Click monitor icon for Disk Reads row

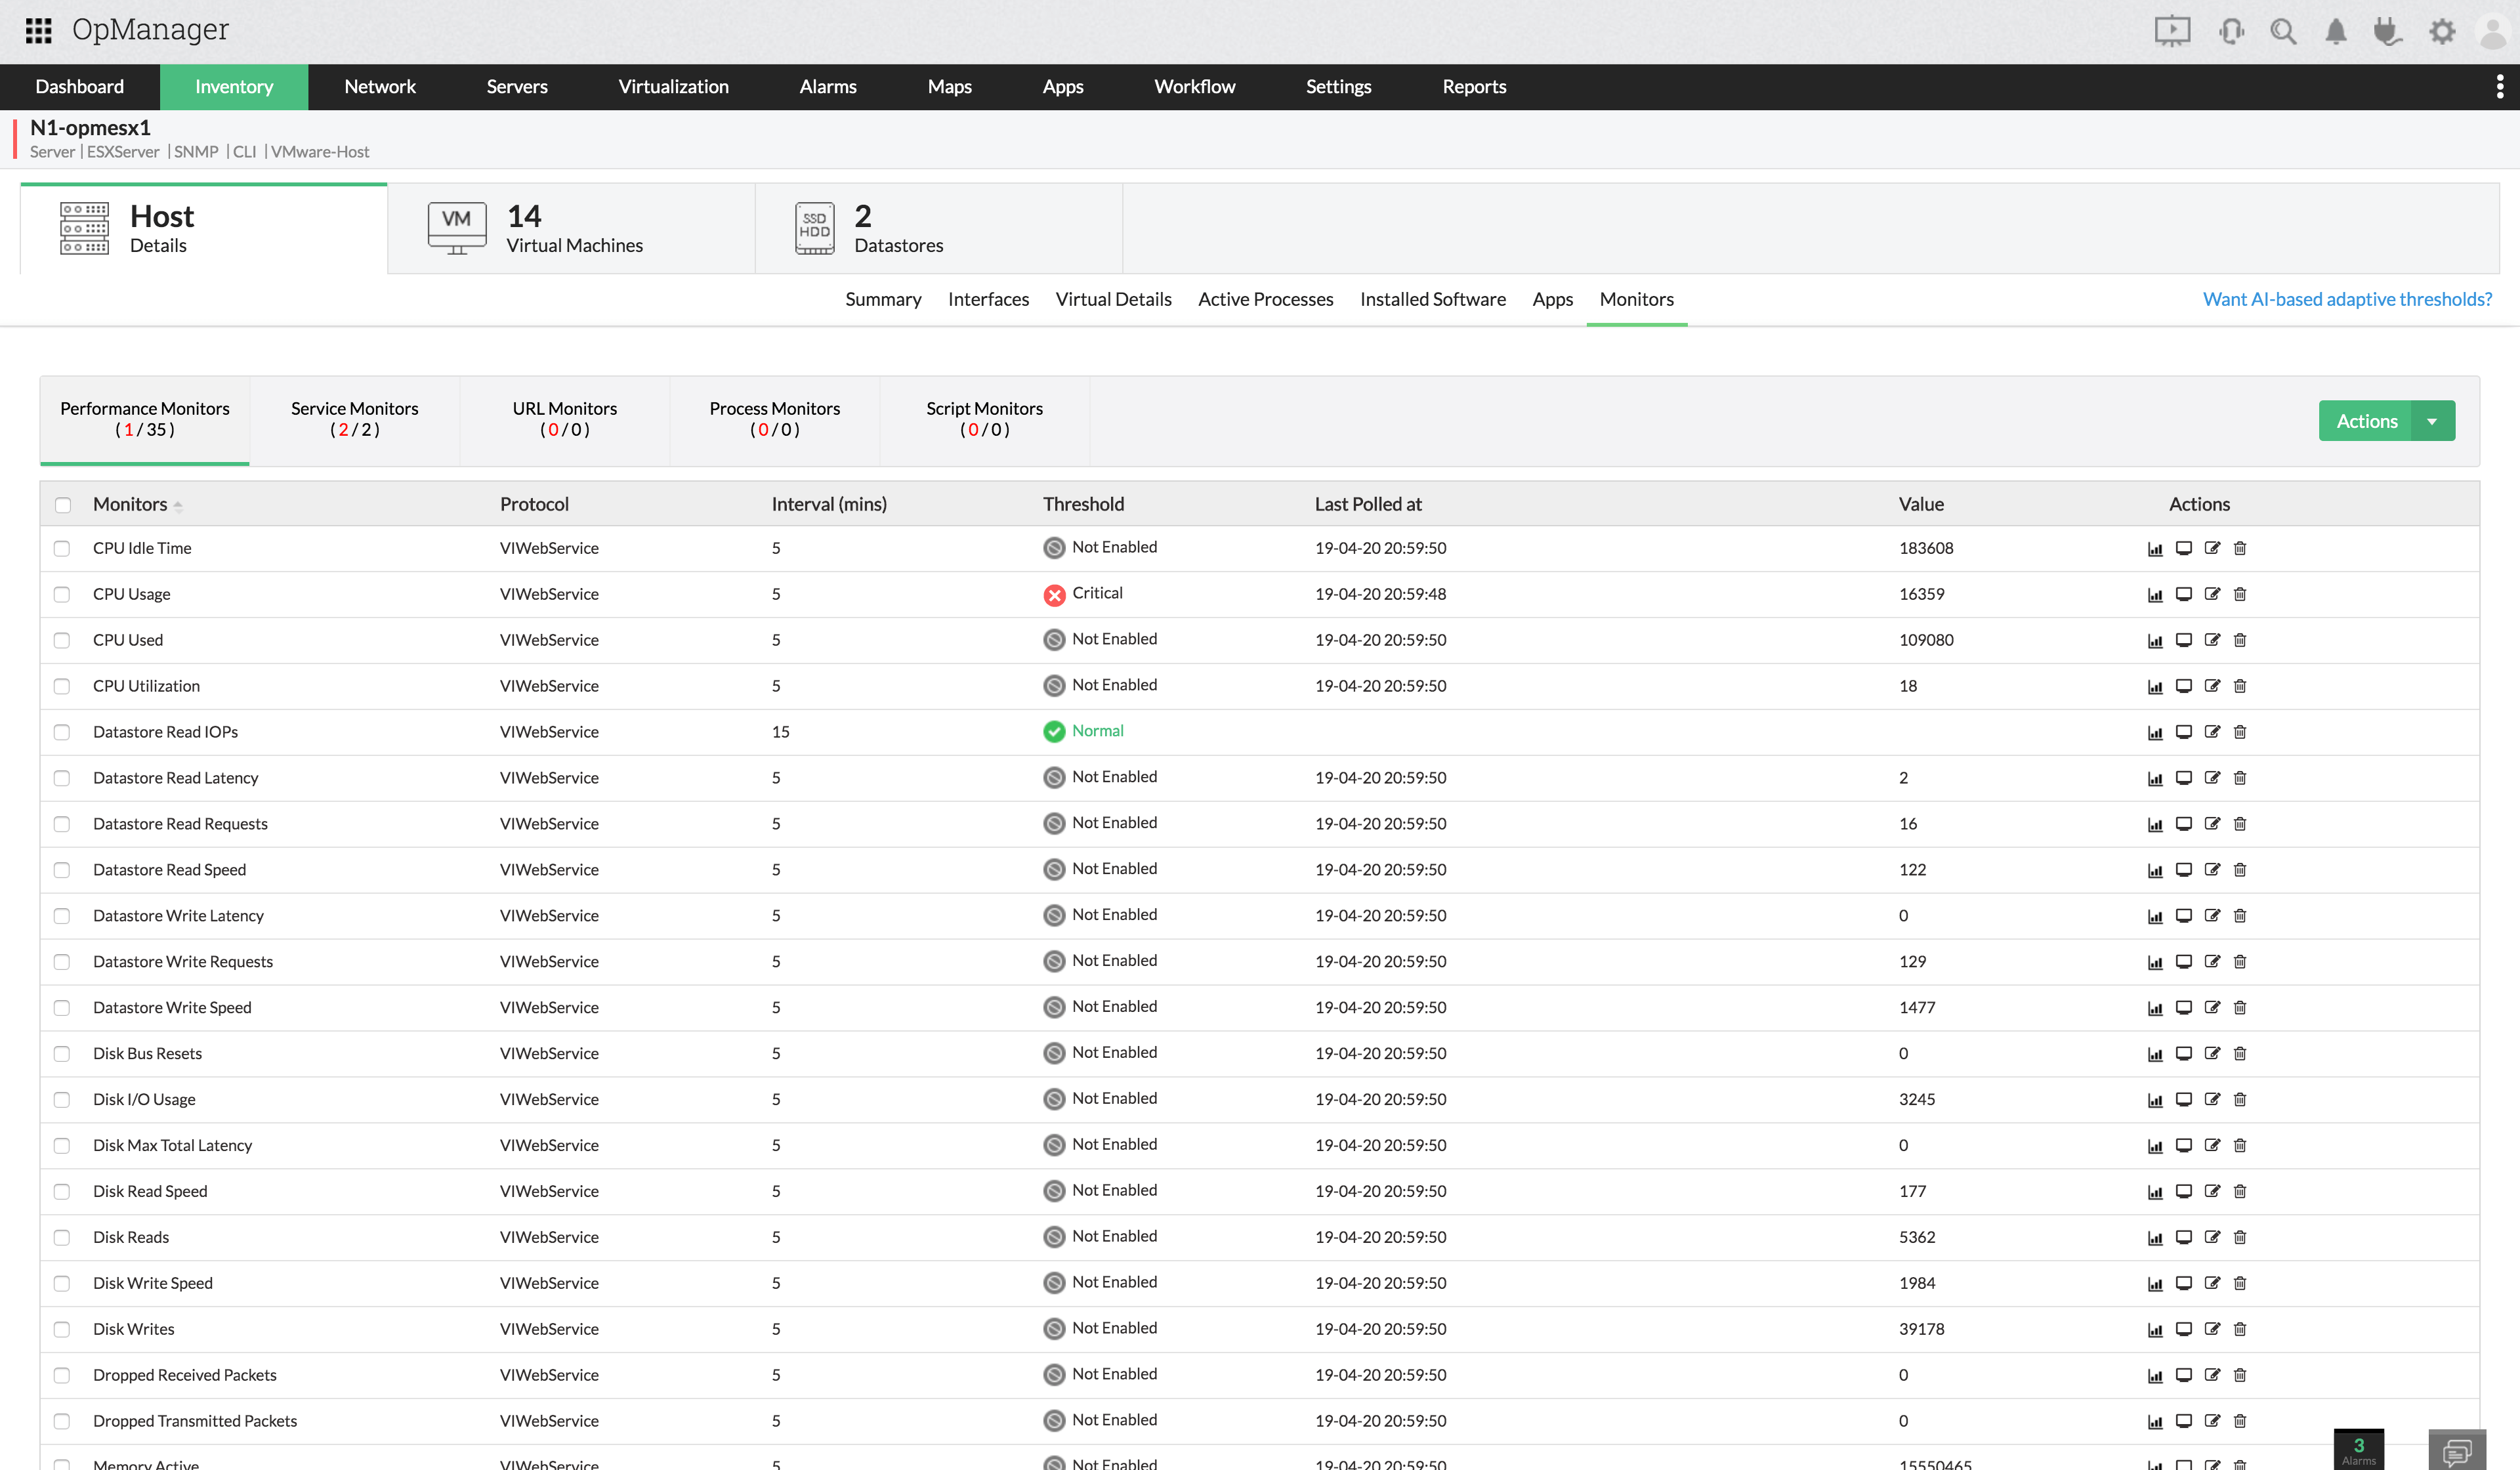2184,1237
